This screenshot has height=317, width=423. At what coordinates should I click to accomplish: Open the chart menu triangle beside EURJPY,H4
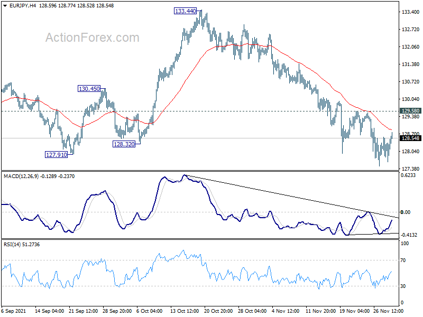tap(5, 6)
